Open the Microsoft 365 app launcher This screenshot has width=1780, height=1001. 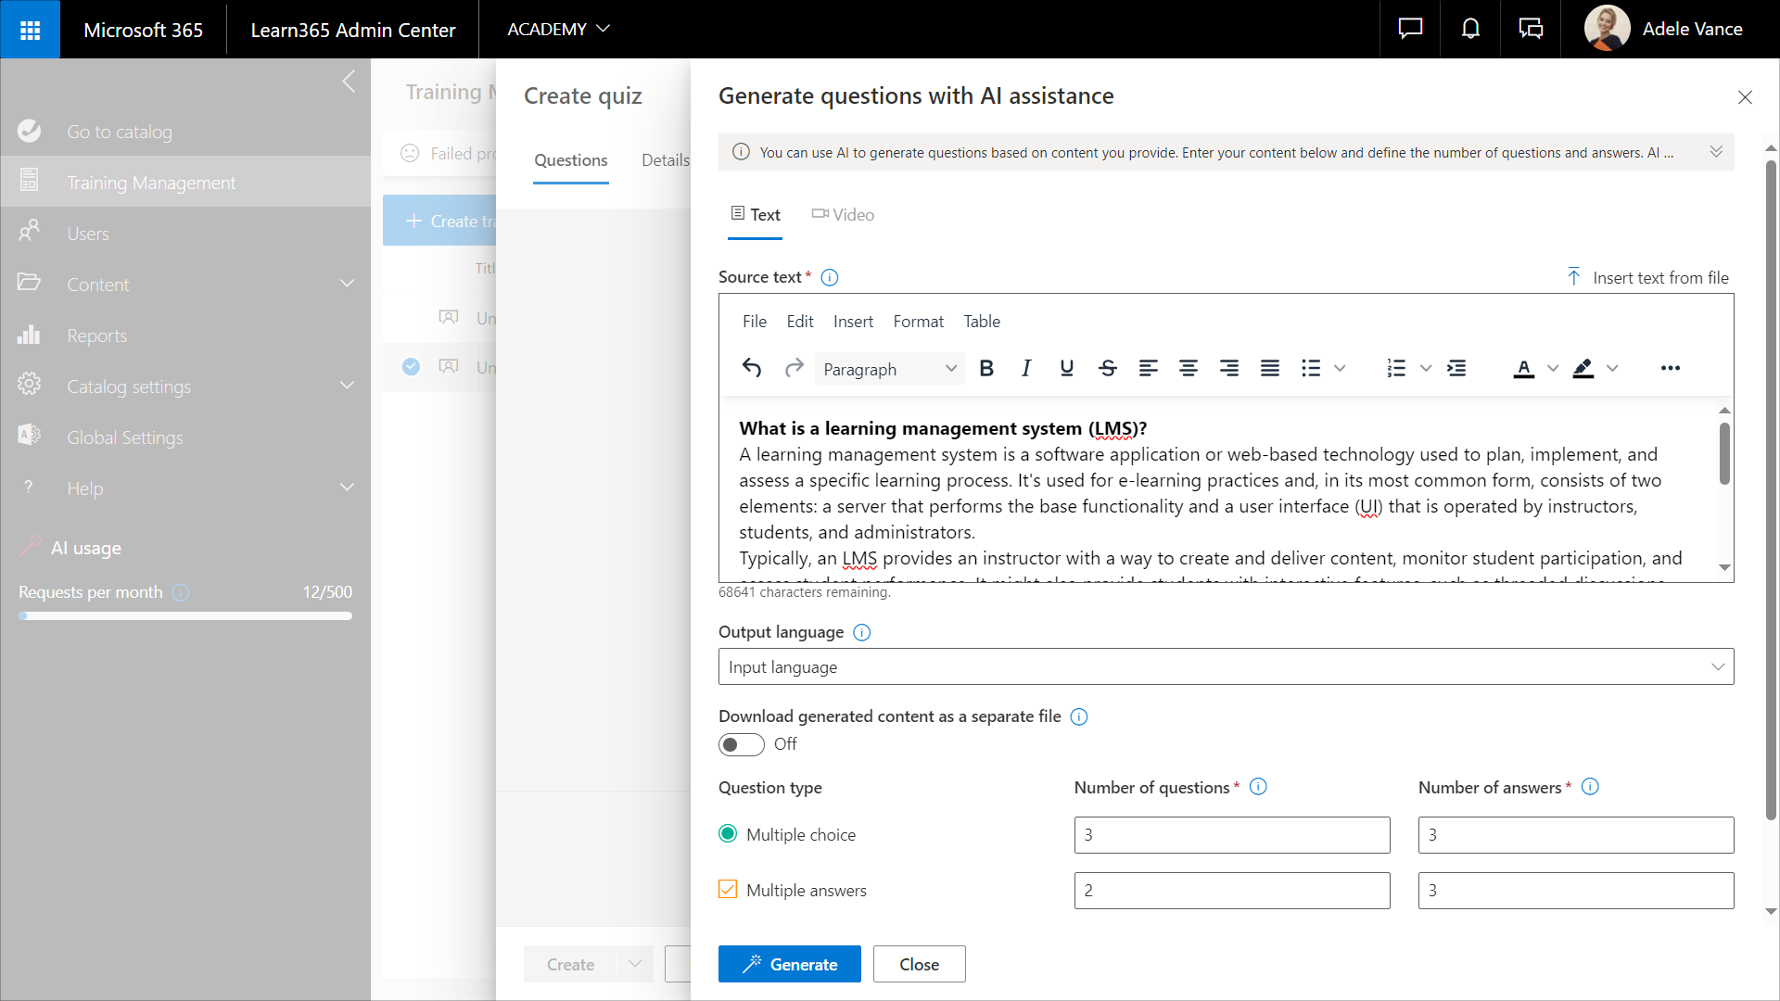tap(30, 30)
